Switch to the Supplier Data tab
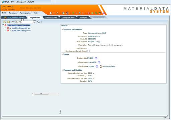Screen dimensions: 171x120 [51, 18]
